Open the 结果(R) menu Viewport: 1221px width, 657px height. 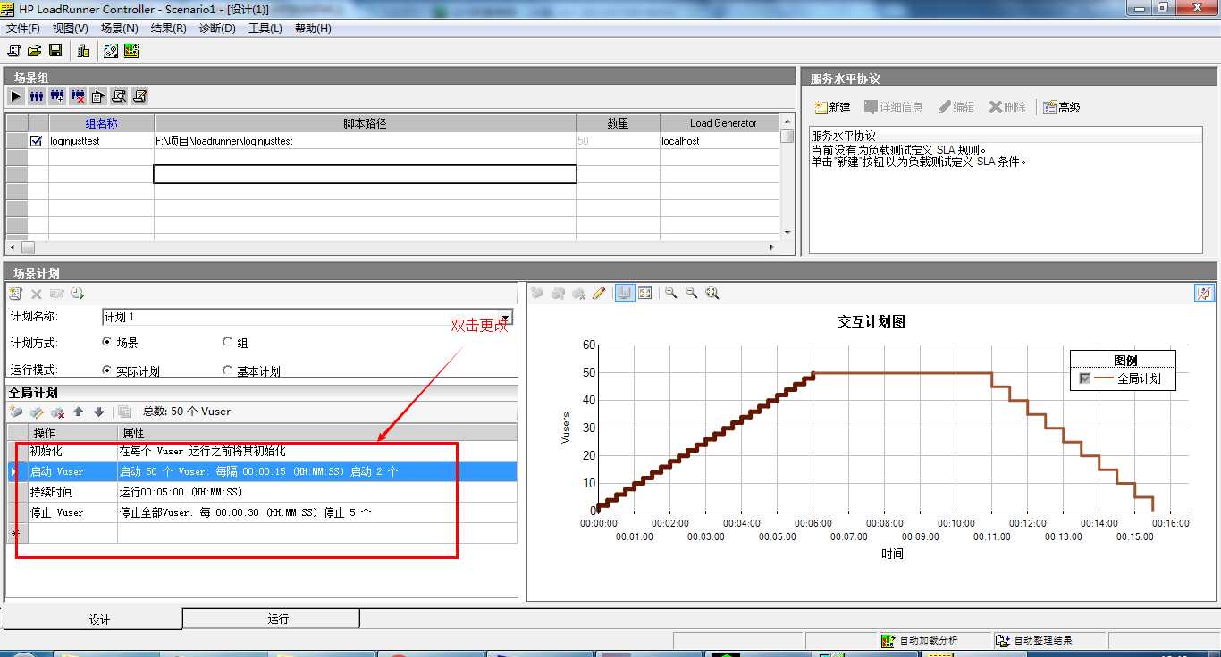pos(168,29)
